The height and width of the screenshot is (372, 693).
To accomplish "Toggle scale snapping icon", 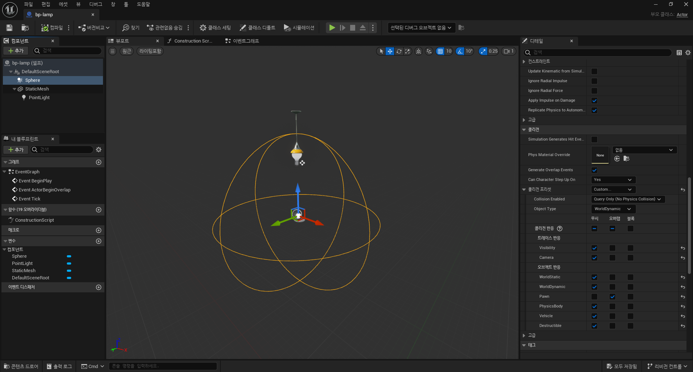I will (483, 51).
